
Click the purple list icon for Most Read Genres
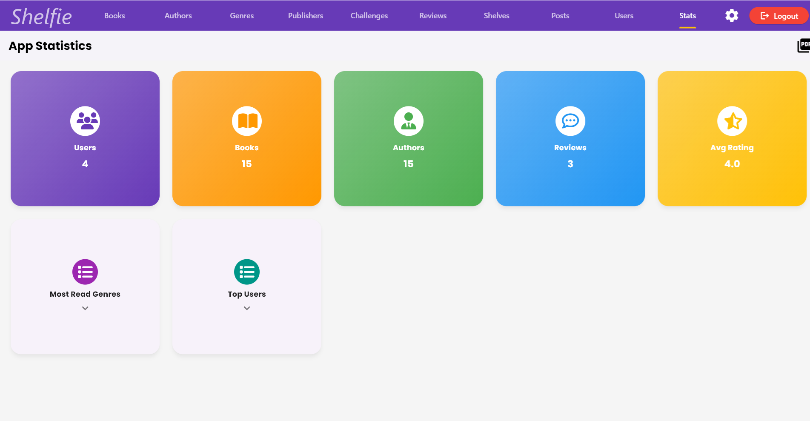coord(85,272)
